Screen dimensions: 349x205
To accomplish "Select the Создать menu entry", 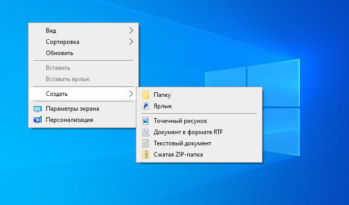I will (82, 94).
